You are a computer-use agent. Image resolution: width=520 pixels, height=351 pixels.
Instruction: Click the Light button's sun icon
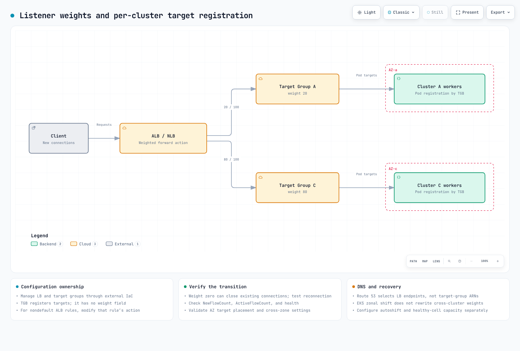click(359, 12)
